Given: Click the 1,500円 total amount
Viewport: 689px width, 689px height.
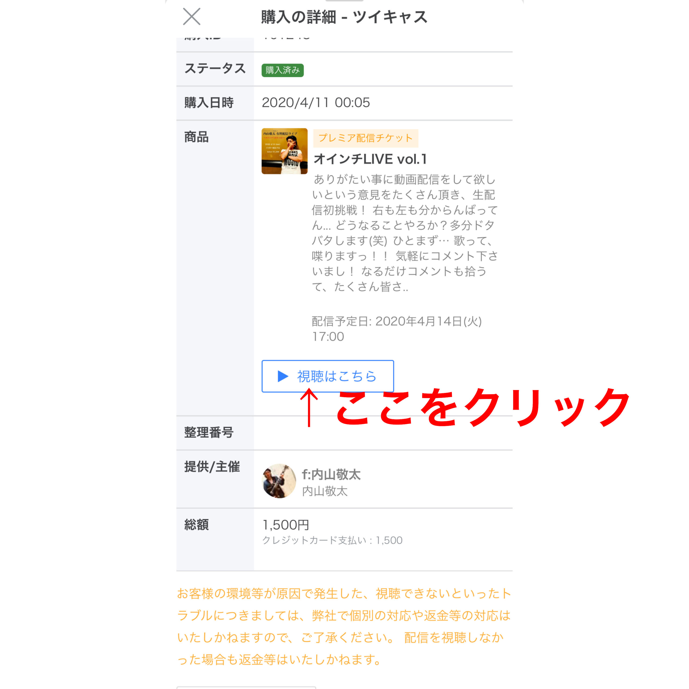Looking at the screenshot, I should click(286, 525).
